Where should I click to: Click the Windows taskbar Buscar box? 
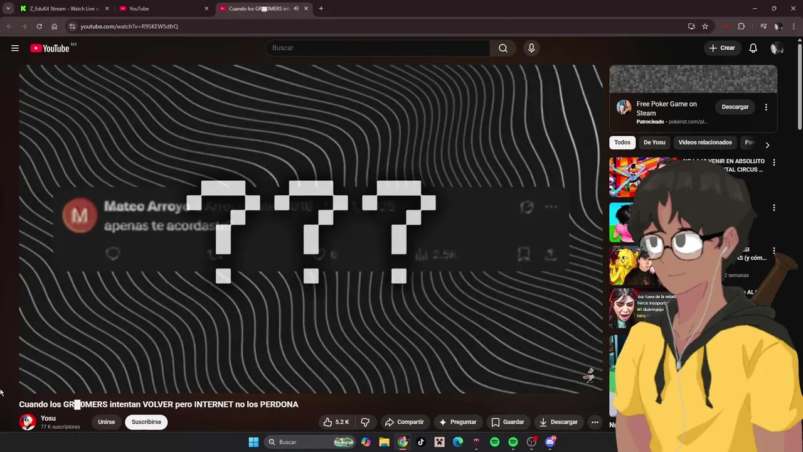(310, 442)
